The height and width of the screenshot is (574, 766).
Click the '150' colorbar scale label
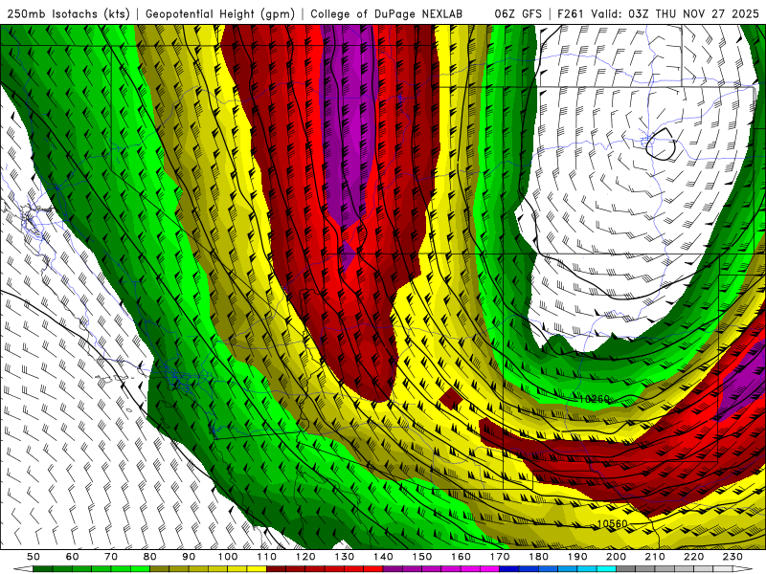(422, 557)
